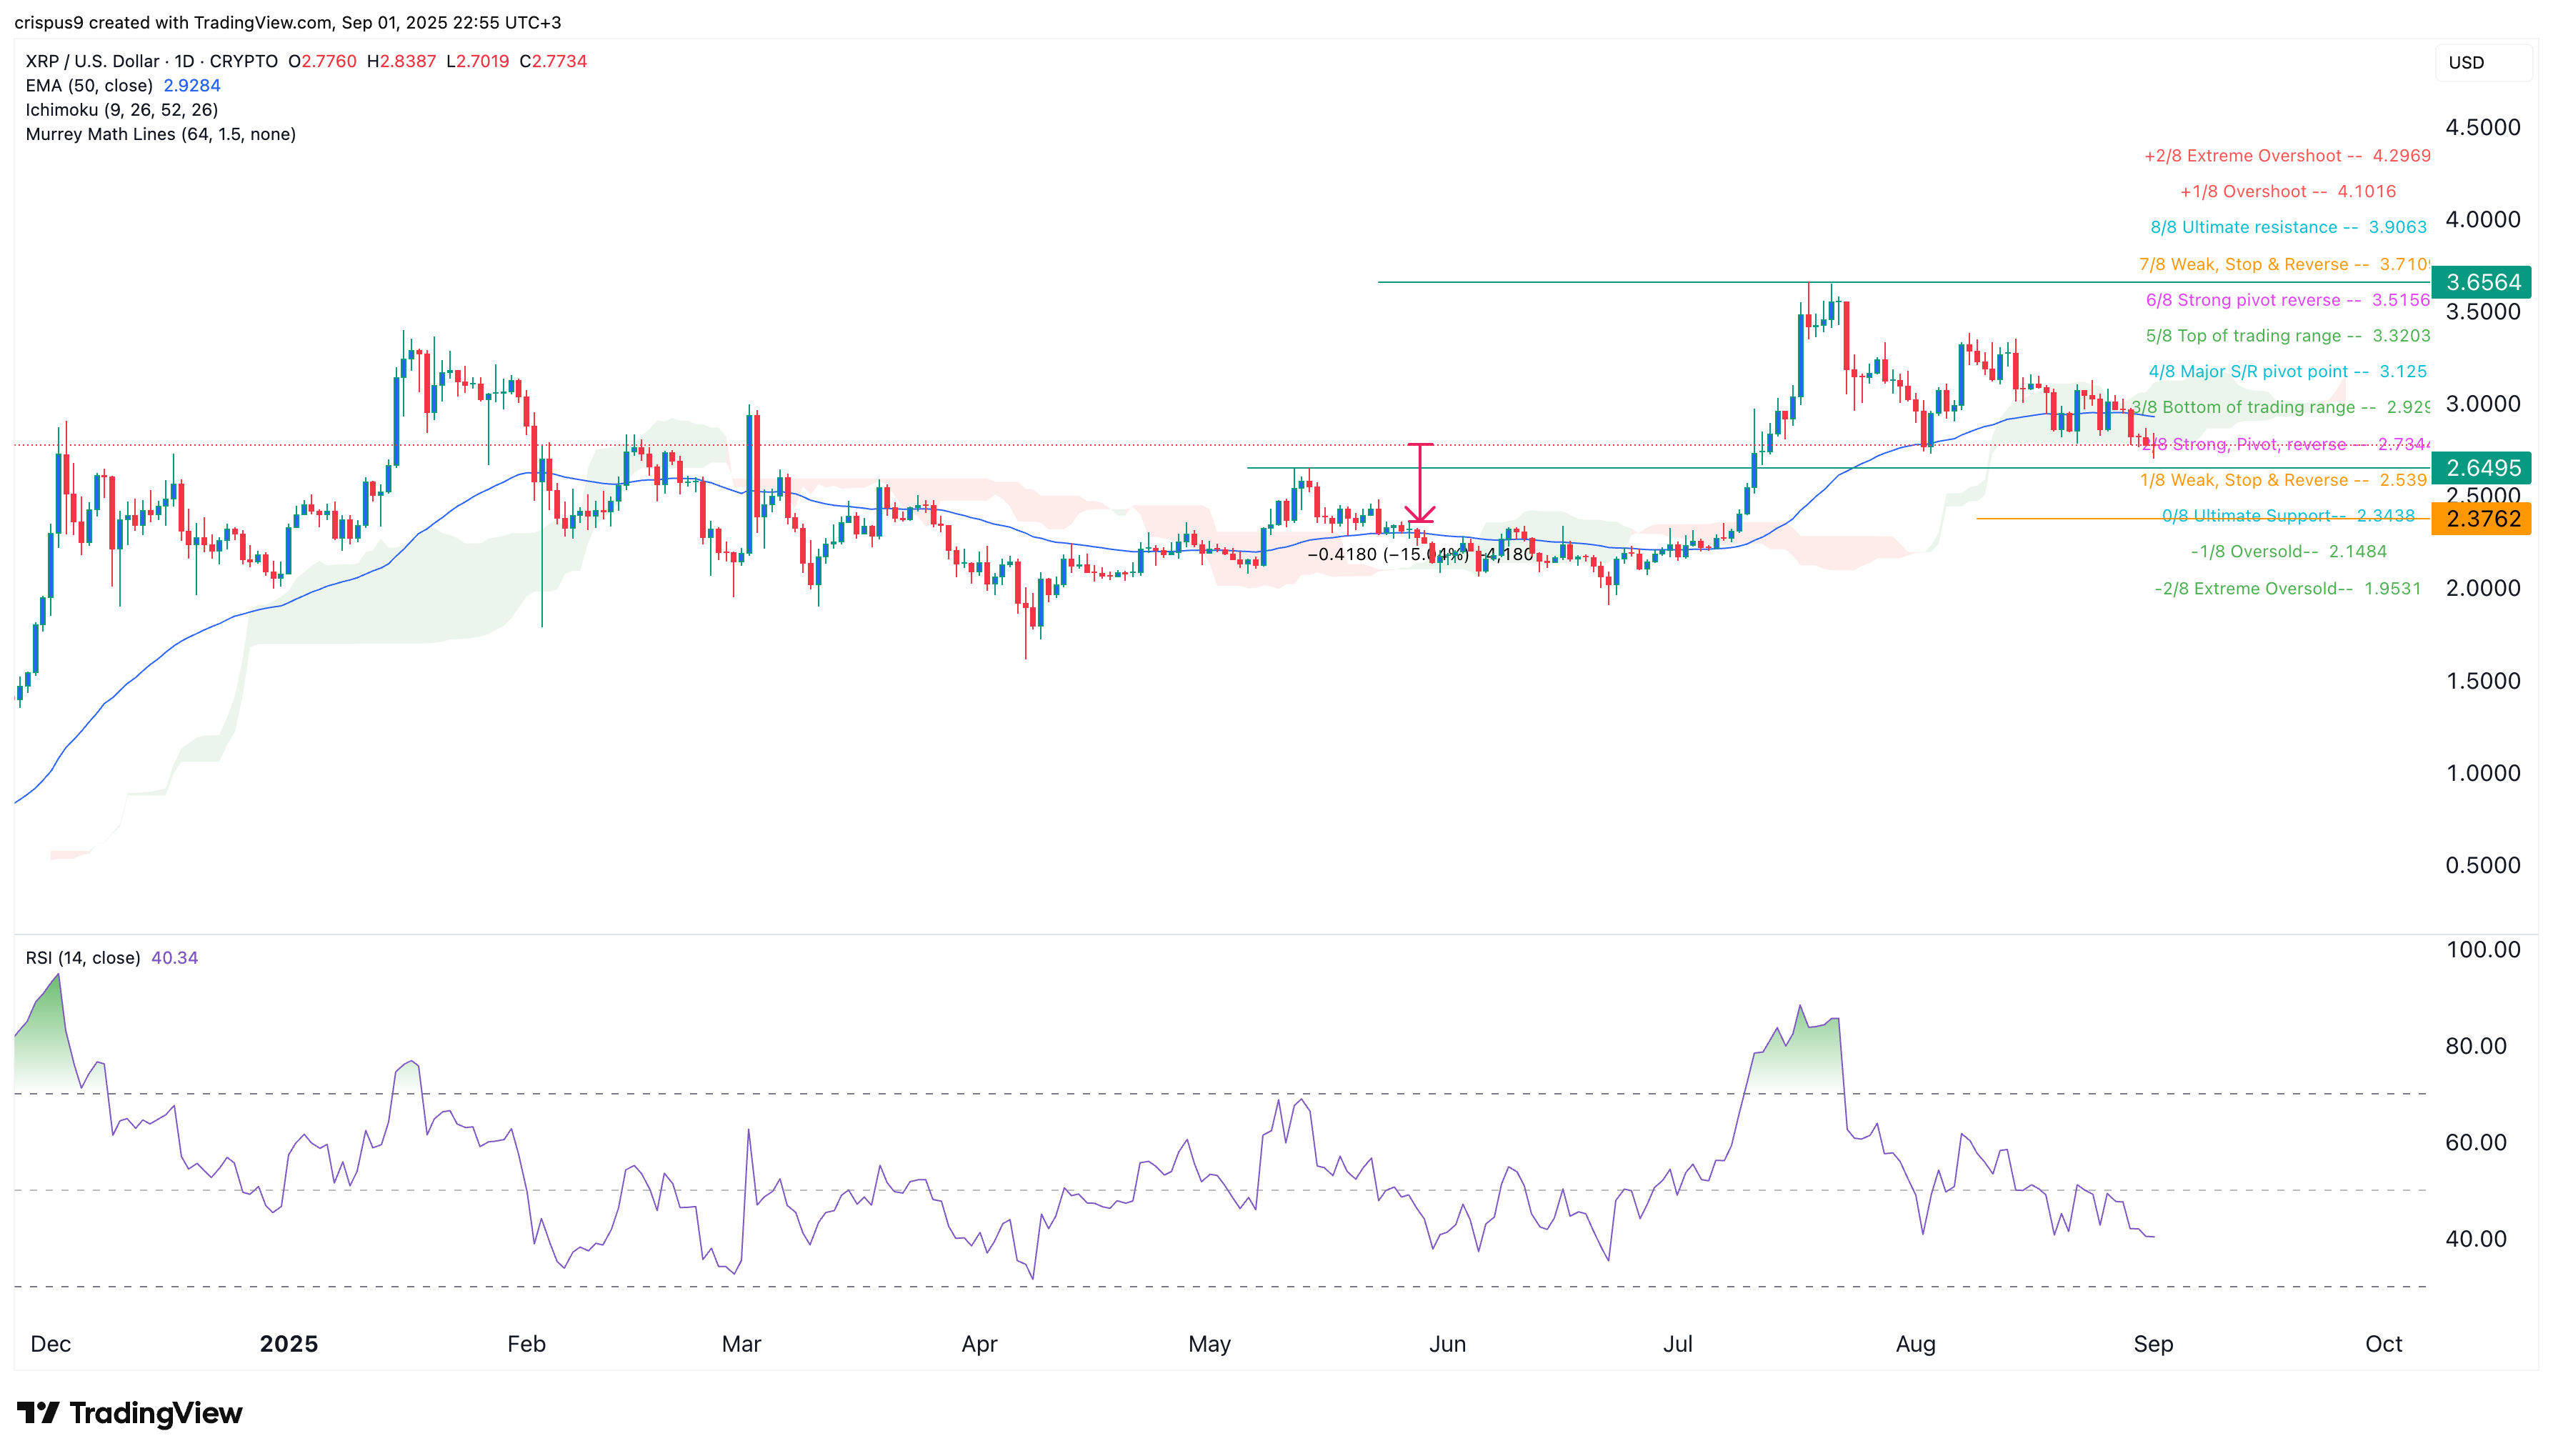Click the TradingView logo icon
Image resolution: width=2553 pixels, height=1456 pixels.
38,1412
